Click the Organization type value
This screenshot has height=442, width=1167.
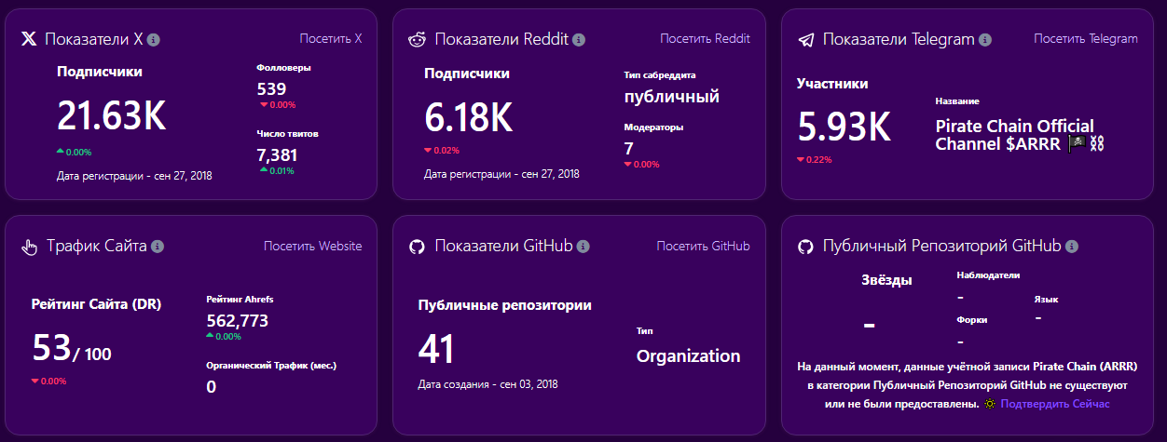pyautogui.click(x=689, y=356)
